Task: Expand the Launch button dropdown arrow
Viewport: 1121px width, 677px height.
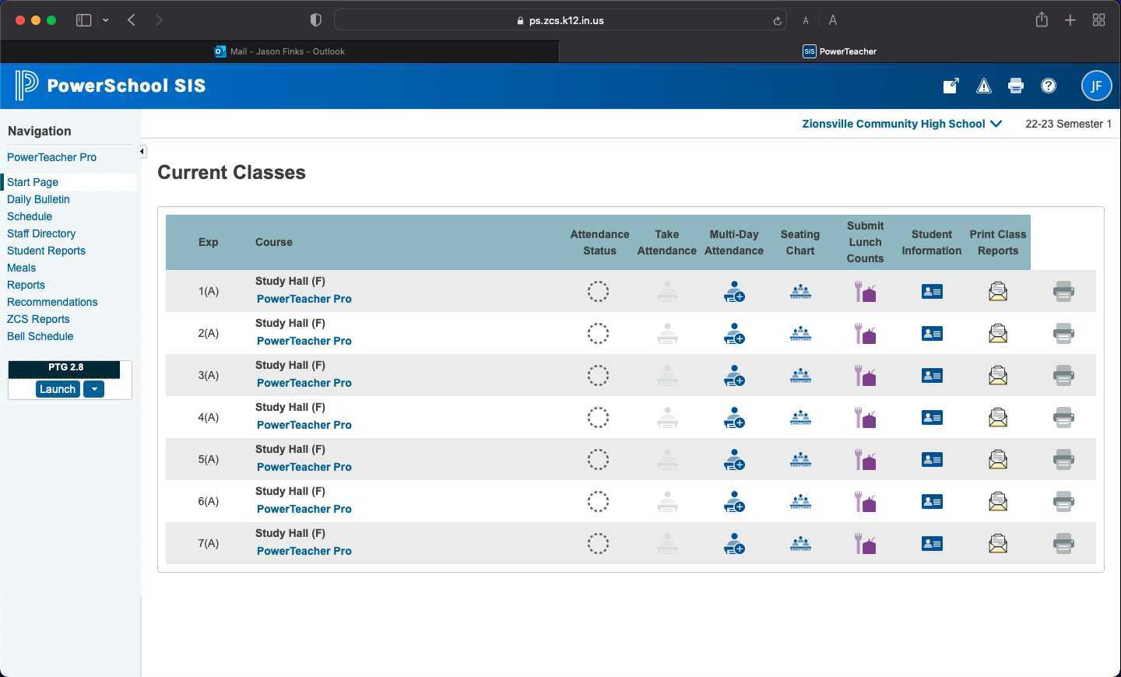Action: click(x=93, y=388)
